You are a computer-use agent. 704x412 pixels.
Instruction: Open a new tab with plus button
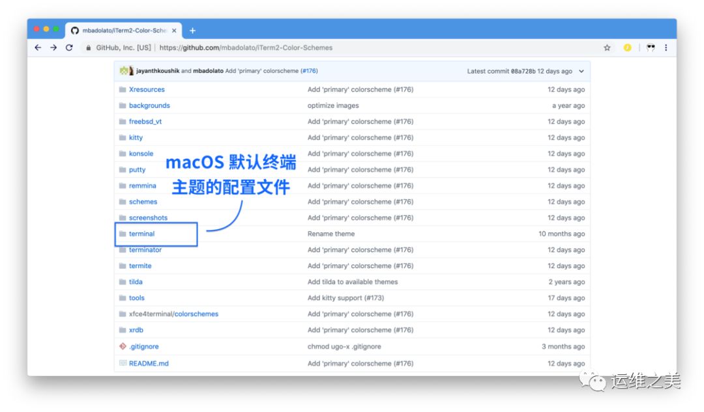[192, 31]
